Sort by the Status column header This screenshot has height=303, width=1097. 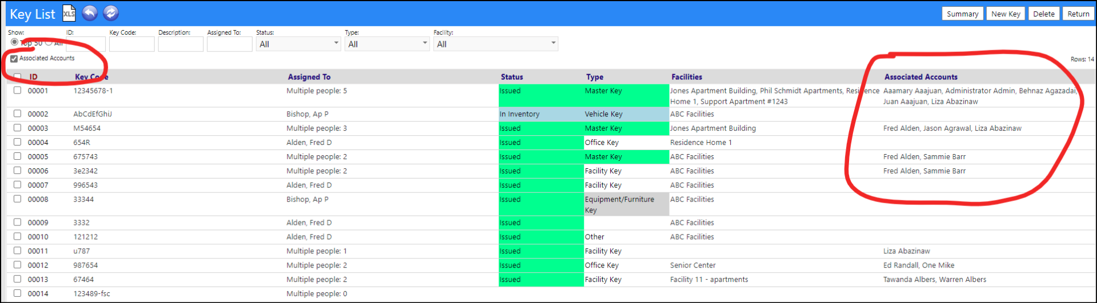point(512,77)
